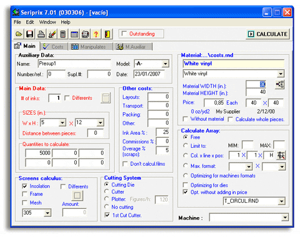
Task: Open the Window menu
Action: 47,22
